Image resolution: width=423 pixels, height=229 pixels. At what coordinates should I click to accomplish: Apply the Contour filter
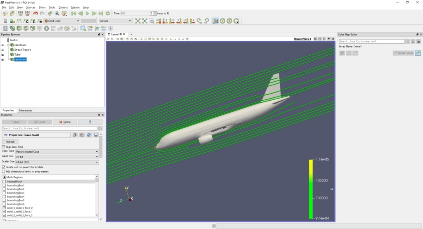tap(12, 28)
